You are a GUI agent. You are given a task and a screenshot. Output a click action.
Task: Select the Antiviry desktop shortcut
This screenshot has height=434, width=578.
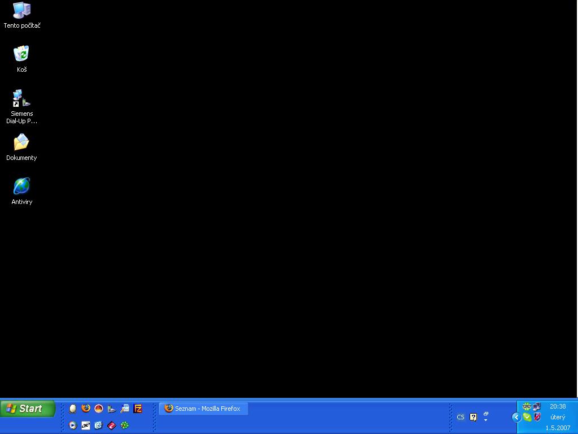[21, 186]
